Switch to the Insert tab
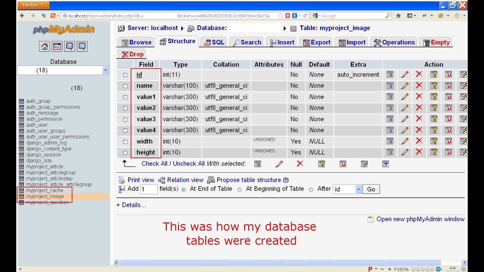 tap(282, 42)
